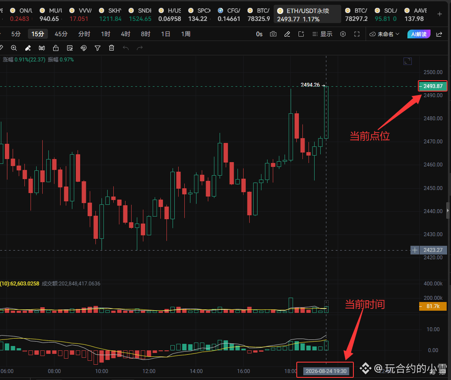The width and height of the screenshot is (451, 380).
Task: Expand the 未命名 layout dropdown
Action: [x=385, y=34]
